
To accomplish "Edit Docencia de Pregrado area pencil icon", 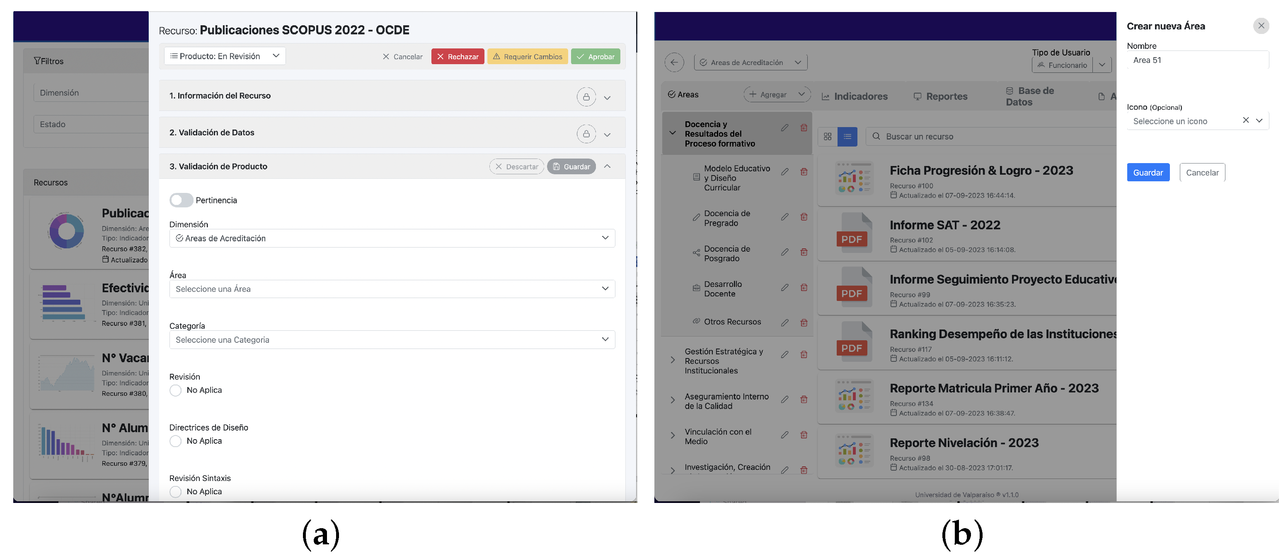I will [784, 217].
